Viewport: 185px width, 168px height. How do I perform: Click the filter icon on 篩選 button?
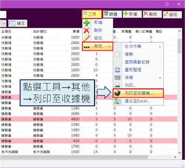coord(106,14)
